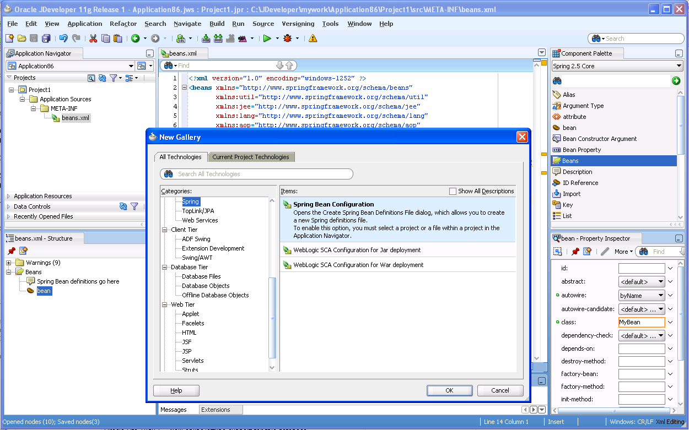Enable the Show All Descriptions checkbox
Image resolution: width=689 pixels, height=430 pixels.
453,191
